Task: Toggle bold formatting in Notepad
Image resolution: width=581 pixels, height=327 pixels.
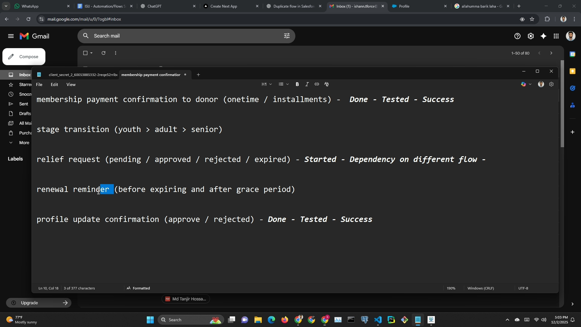Action: (297, 84)
